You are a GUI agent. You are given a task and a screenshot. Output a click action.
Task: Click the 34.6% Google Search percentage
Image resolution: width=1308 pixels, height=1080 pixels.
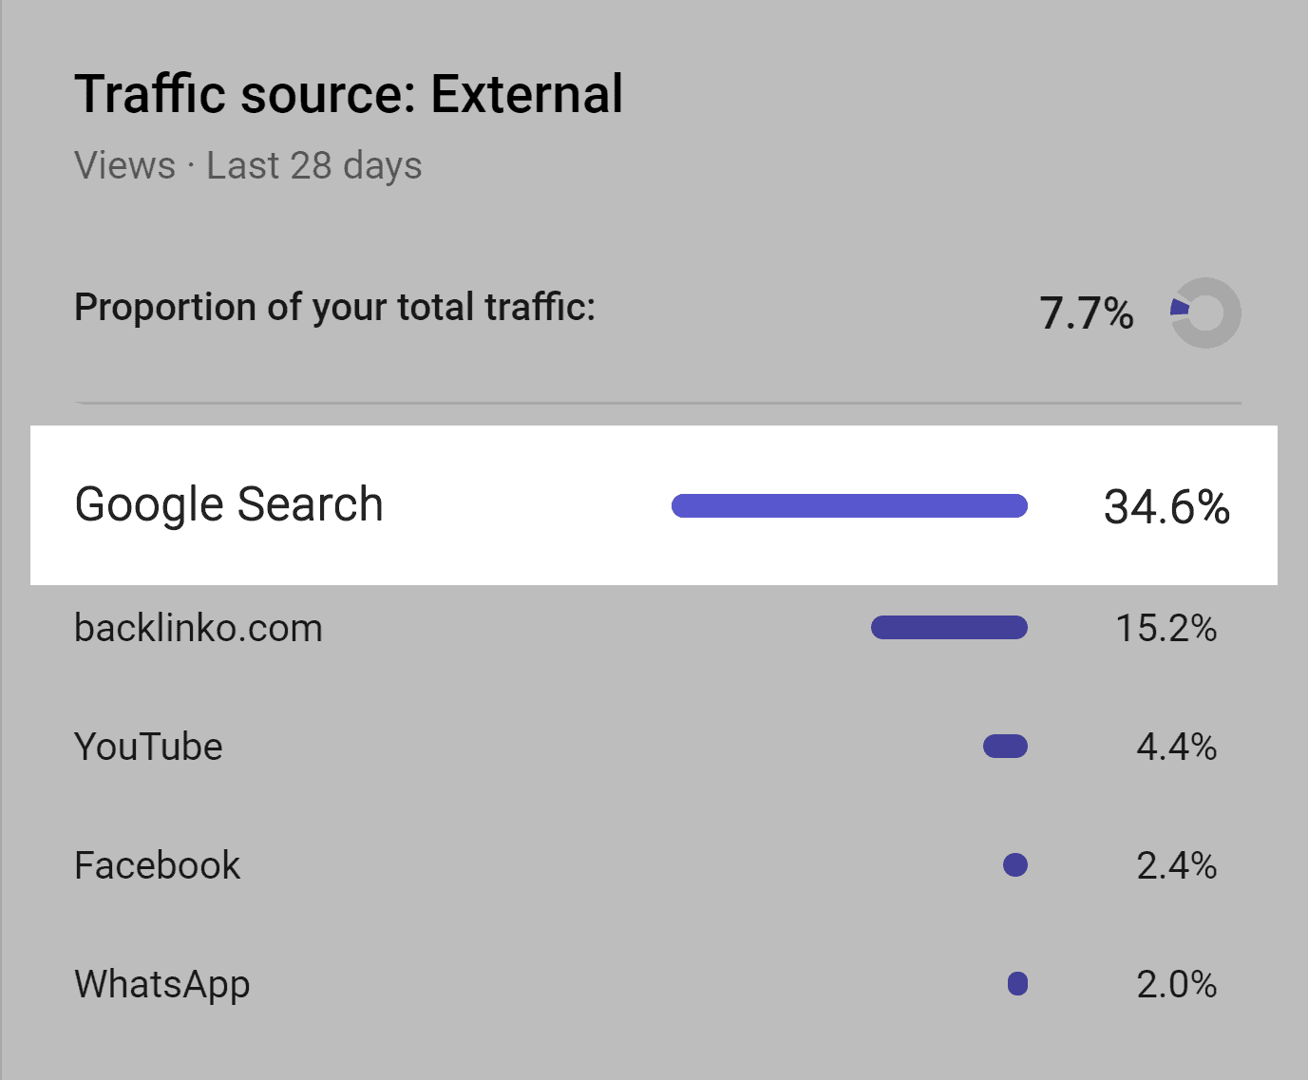point(1166,508)
